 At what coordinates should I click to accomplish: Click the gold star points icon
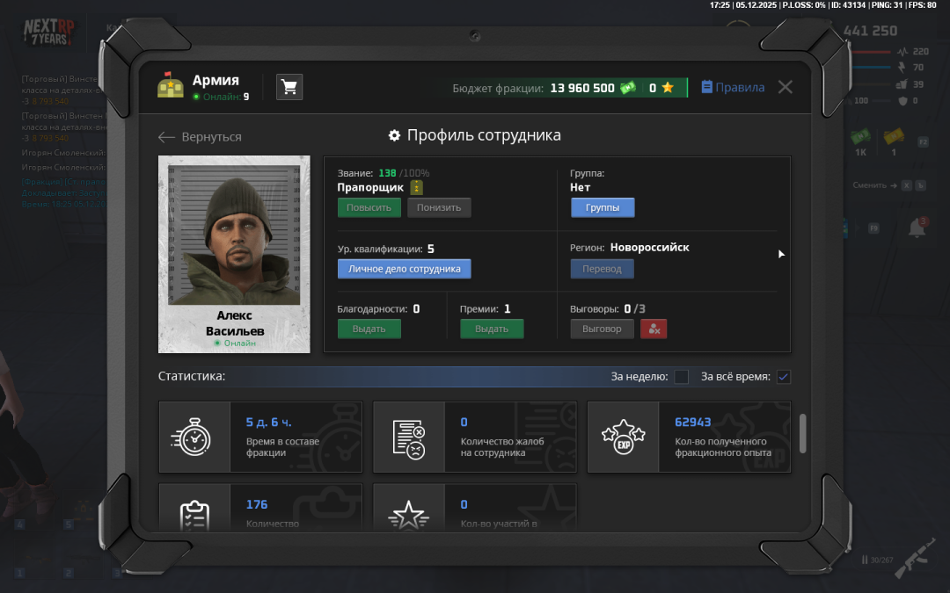tap(668, 88)
